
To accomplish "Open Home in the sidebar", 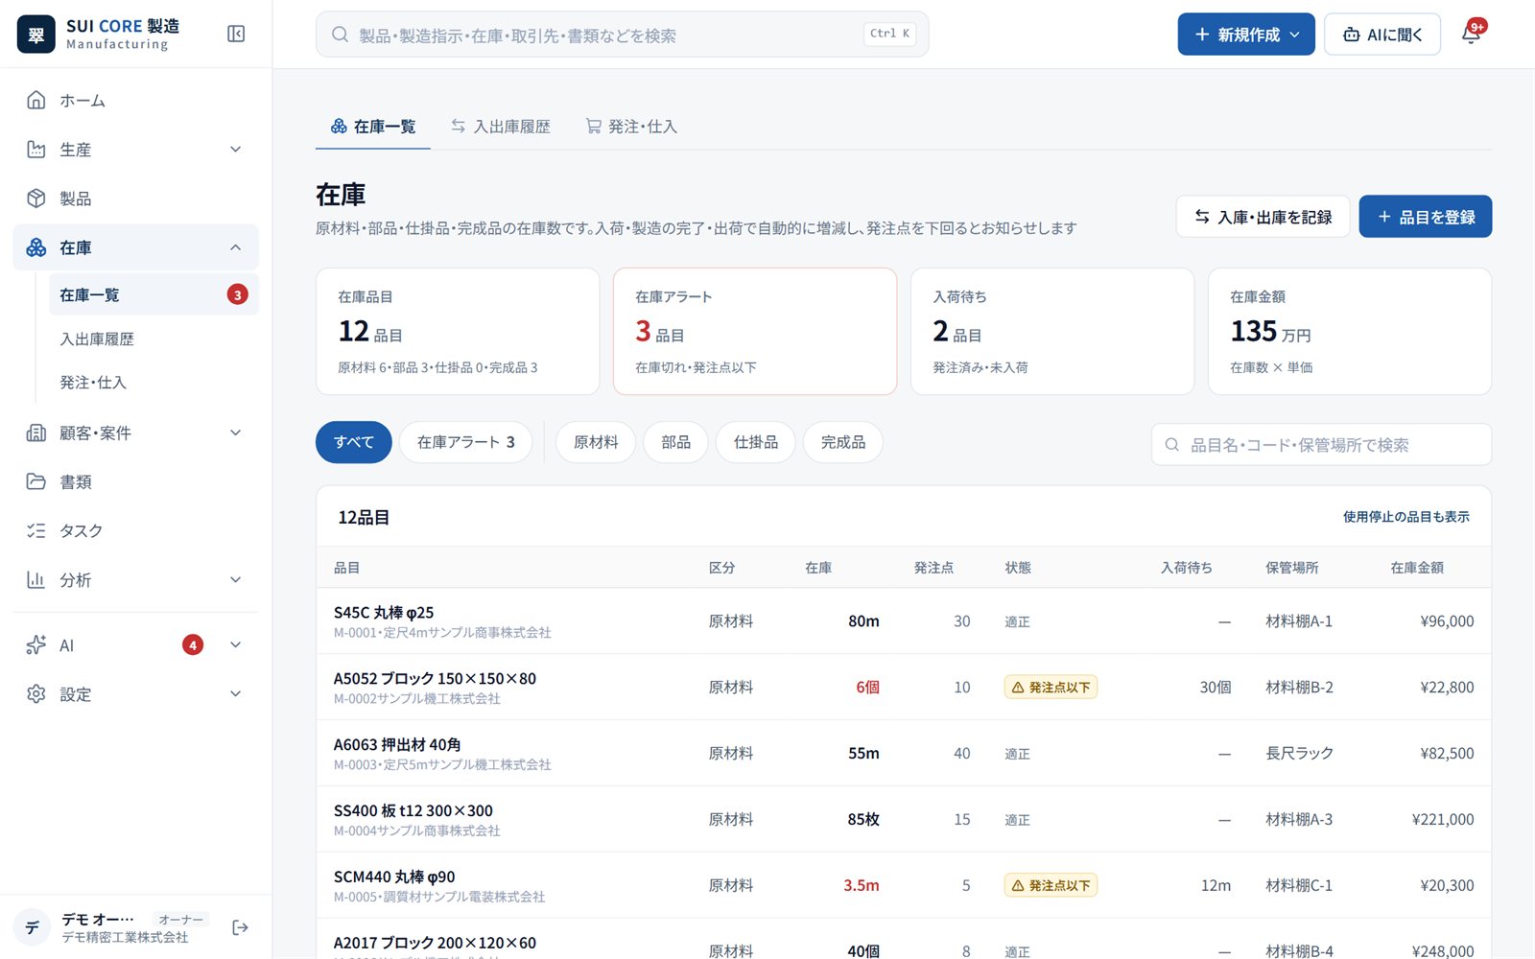I will (135, 100).
